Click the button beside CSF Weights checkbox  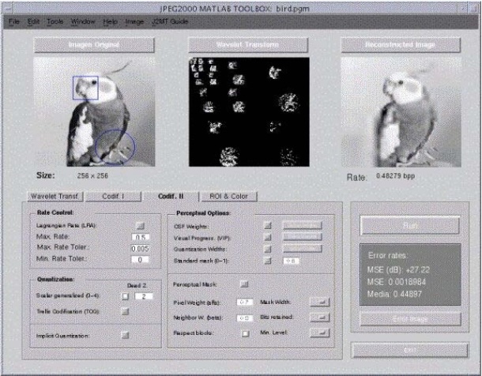tap(302, 225)
